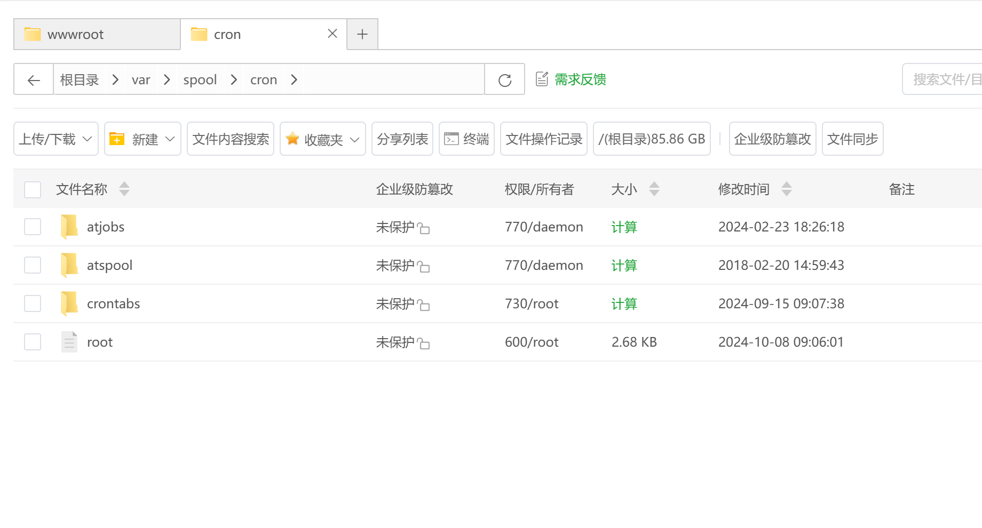Click 770/daemon permission for atjobs
Screen dimensions: 982x528
point(544,227)
